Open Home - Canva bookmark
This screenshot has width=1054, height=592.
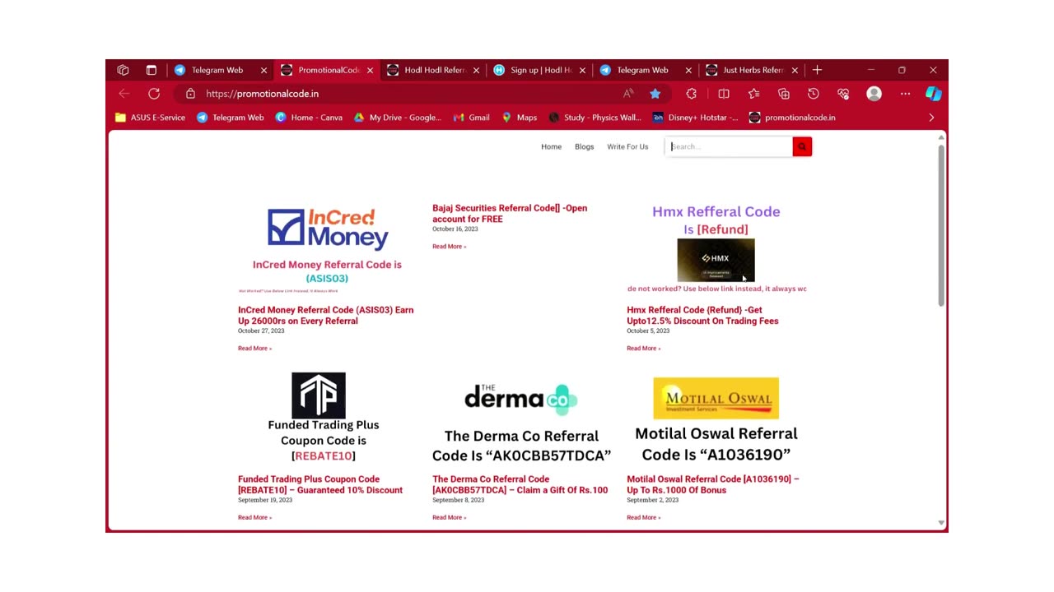[x=308, y=118]
